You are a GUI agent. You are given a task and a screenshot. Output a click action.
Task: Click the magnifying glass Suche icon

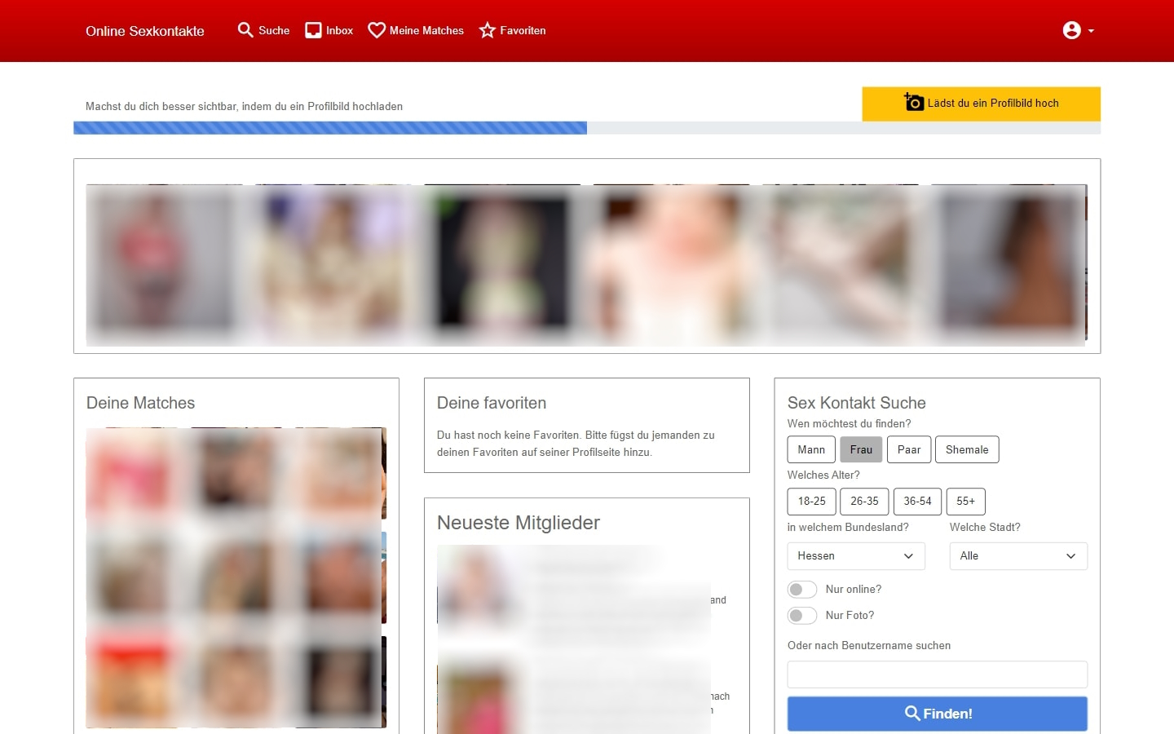pos(245,30)
